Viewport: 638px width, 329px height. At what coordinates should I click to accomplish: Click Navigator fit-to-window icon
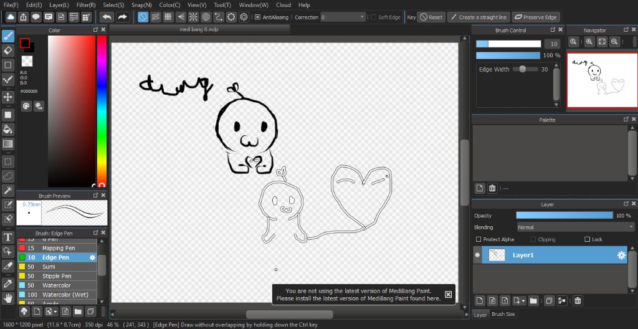point(602,42)
